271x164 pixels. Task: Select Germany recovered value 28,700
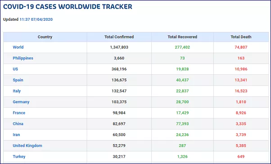pyautogui.click(x=182, y=102)
